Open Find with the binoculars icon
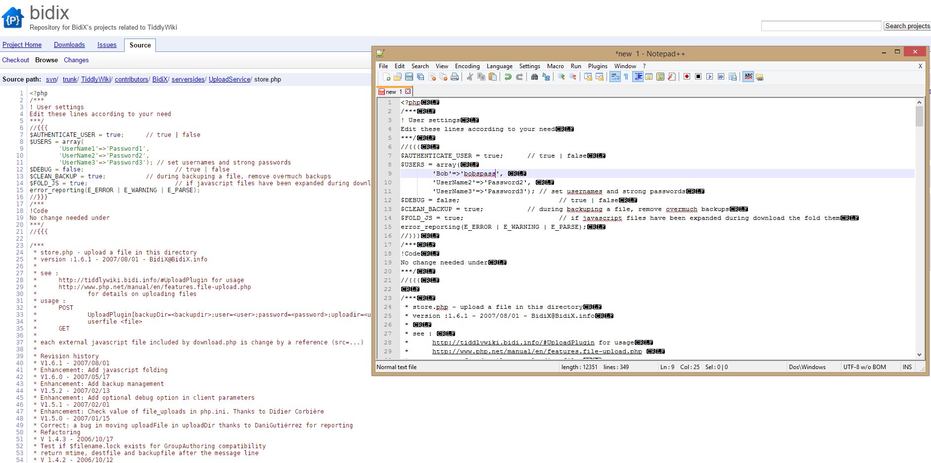The image size is (931, 463). pos(534,77)
